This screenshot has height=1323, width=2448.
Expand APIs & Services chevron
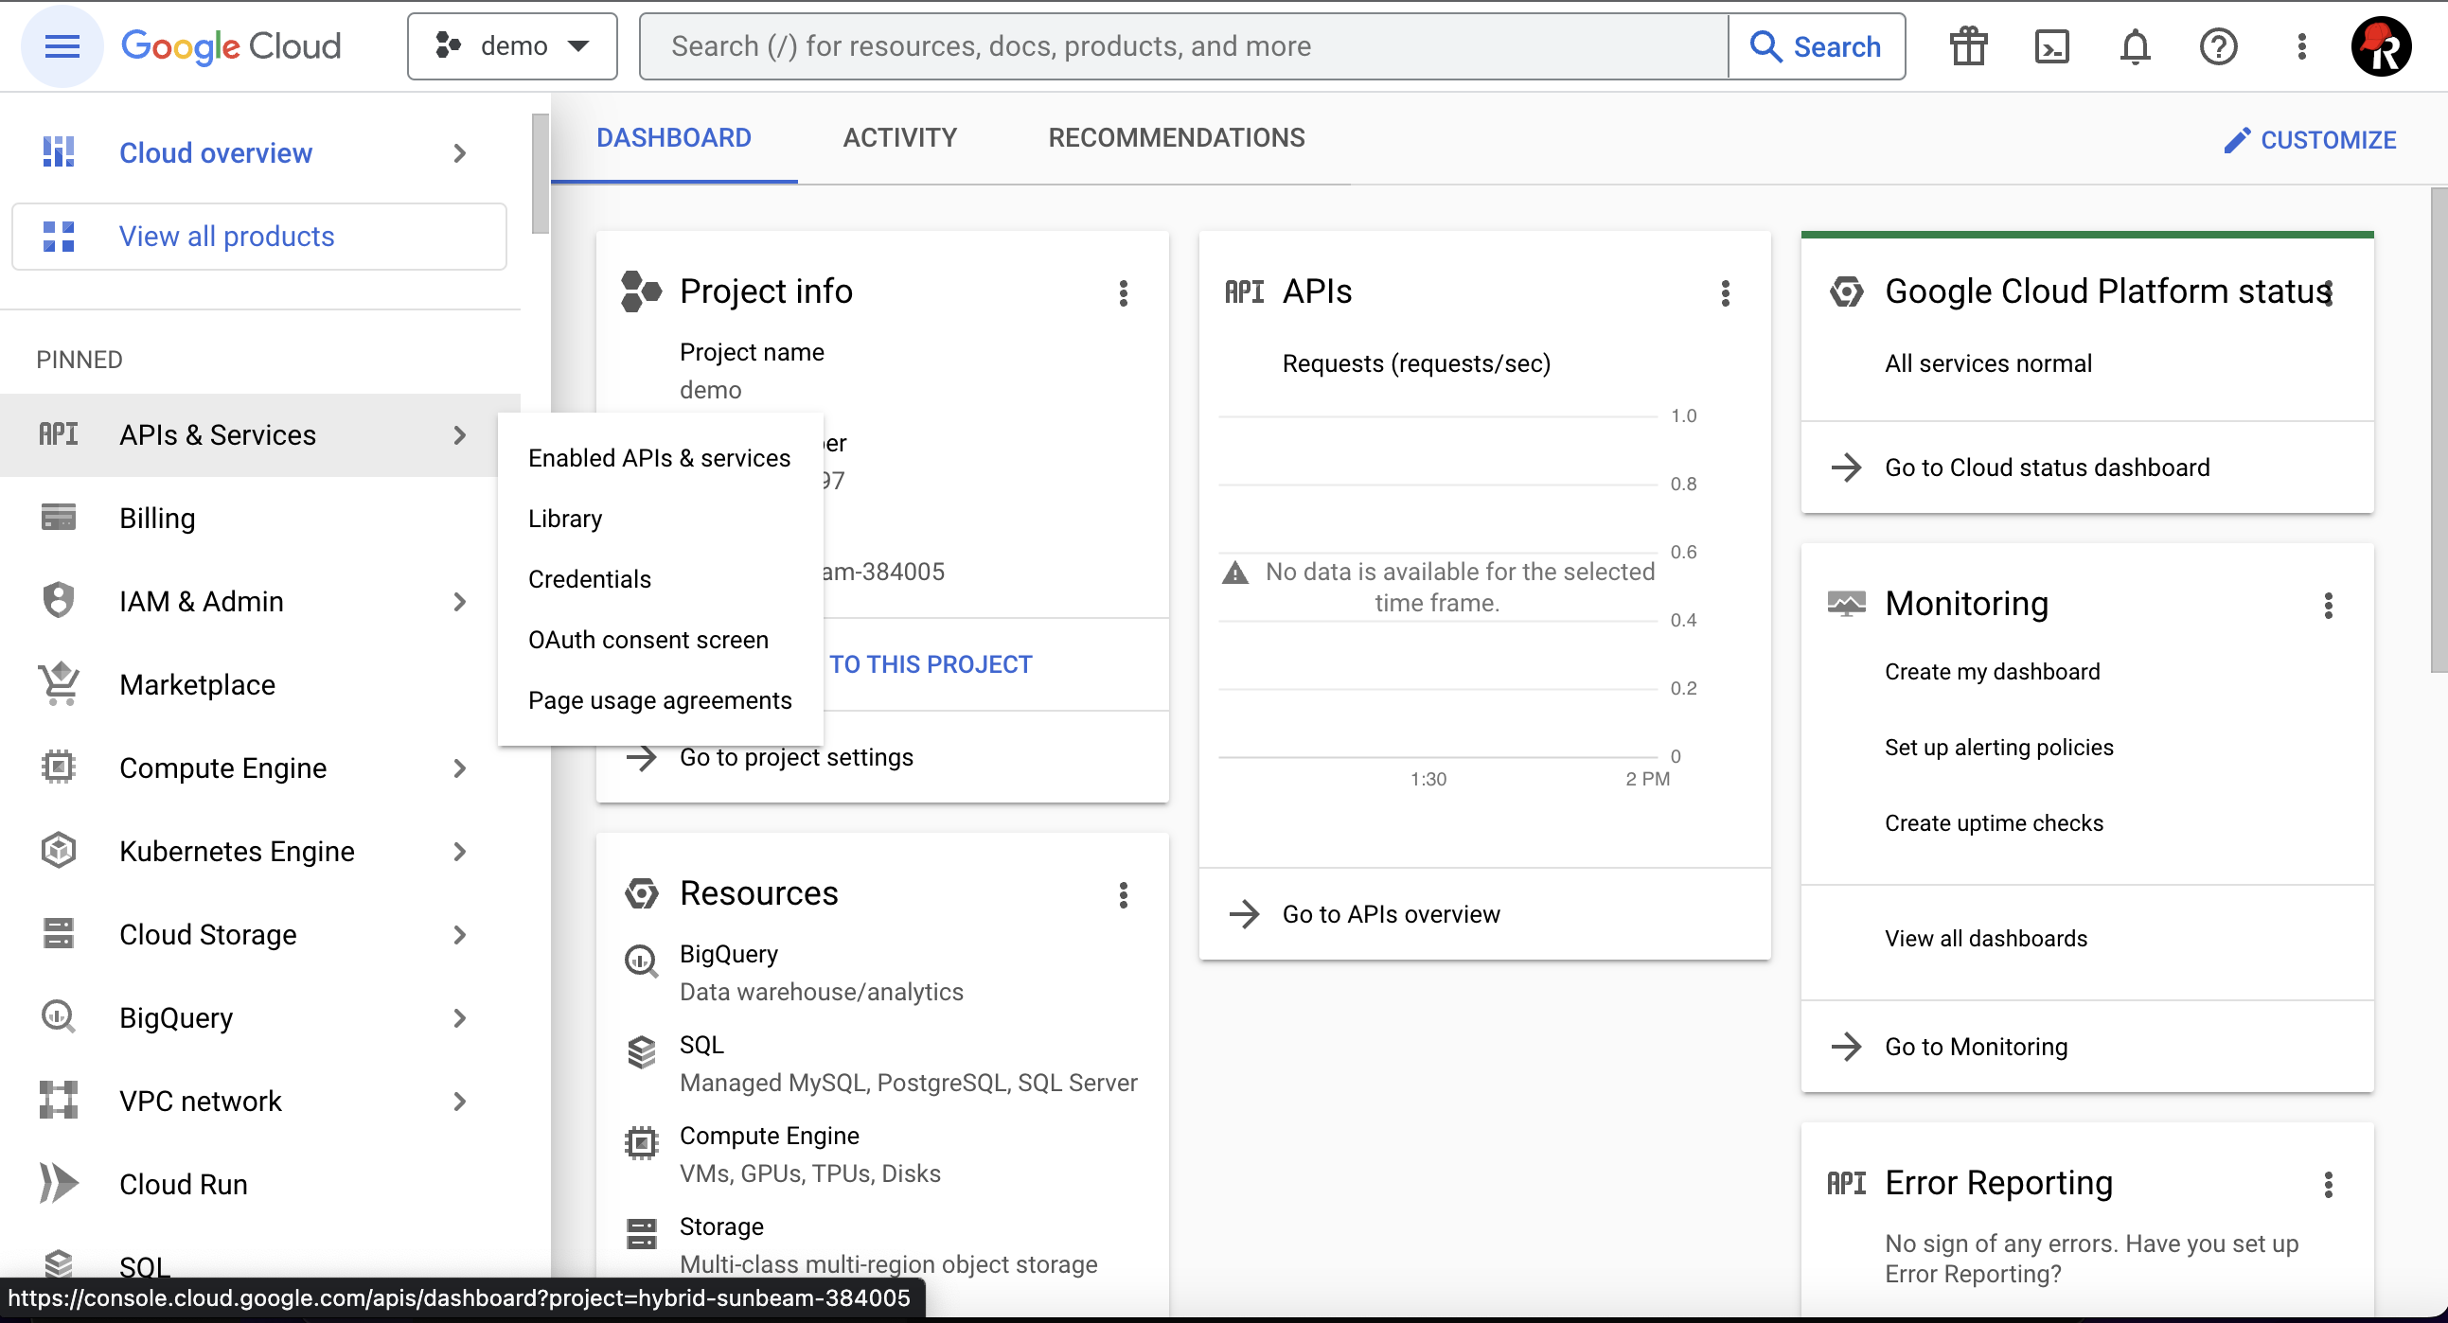coord(460,435)
